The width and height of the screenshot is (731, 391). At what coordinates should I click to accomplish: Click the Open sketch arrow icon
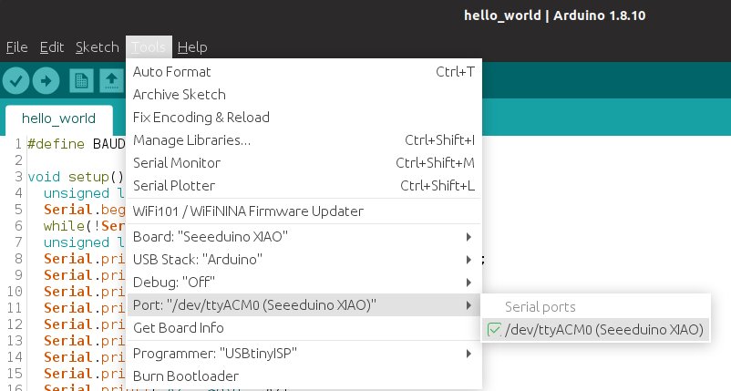(111, 80)
